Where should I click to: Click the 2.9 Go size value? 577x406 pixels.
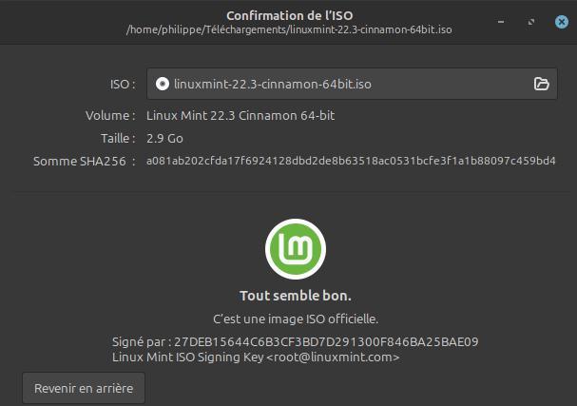click(164, 139)
